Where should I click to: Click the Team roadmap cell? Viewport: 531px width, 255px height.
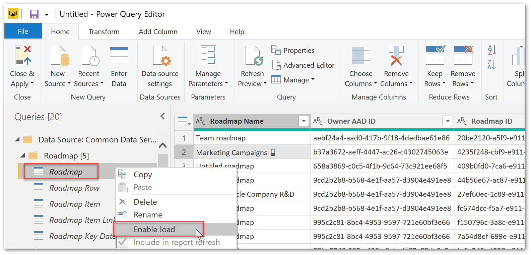click(x=252, y=138)
